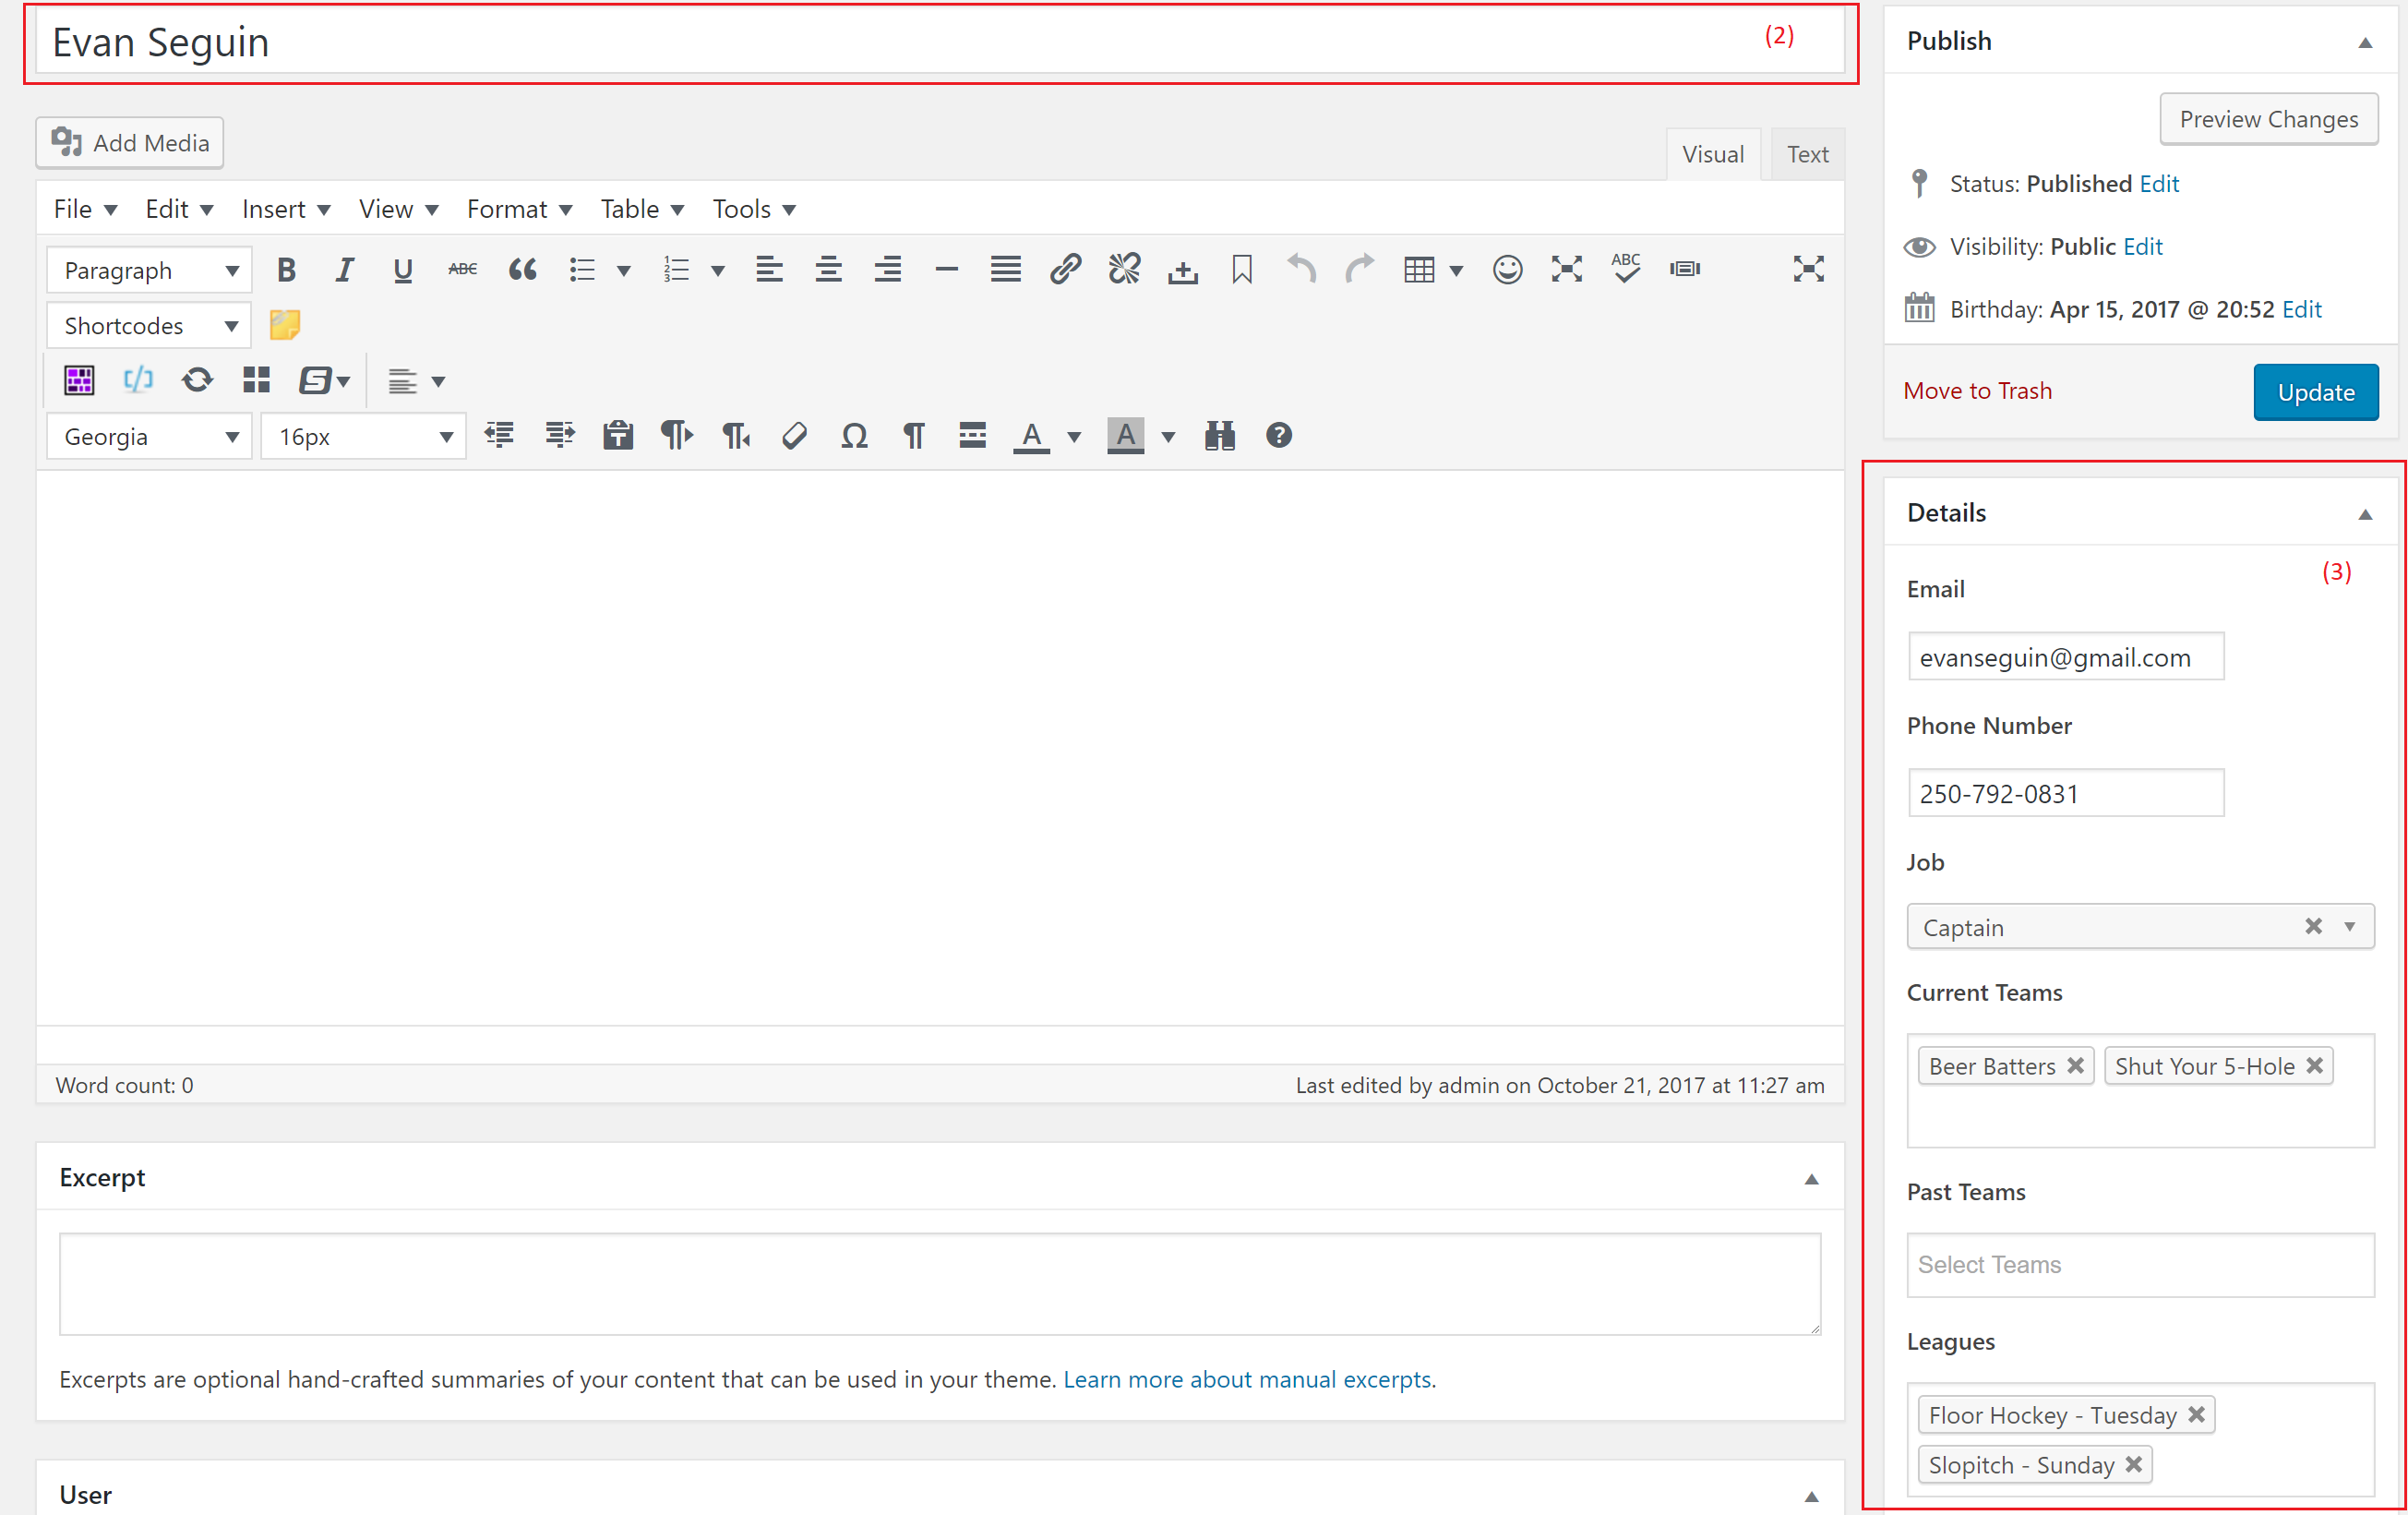Image resolution: width=2408 pixels, height=1515 pixels.
Task: Edit the post Status
Action: pos(2159,184)
